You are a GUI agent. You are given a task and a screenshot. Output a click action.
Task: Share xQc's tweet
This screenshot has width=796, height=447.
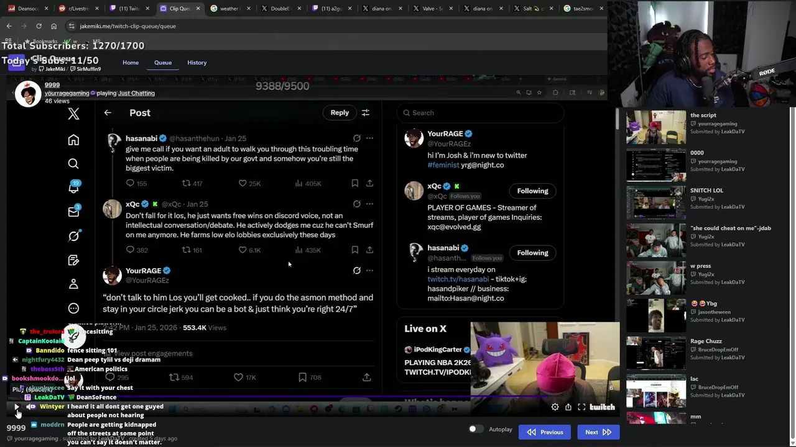369,250
